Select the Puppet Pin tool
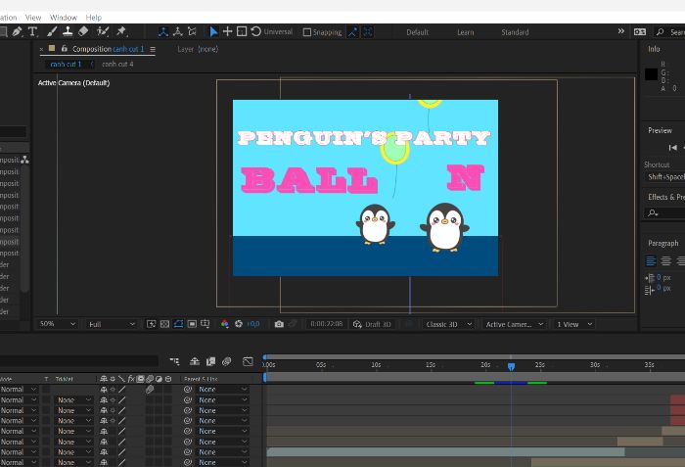Viewport: 685px width, 467px height. pos(121,31)
